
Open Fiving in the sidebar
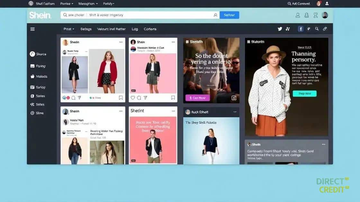pos(38,66)
